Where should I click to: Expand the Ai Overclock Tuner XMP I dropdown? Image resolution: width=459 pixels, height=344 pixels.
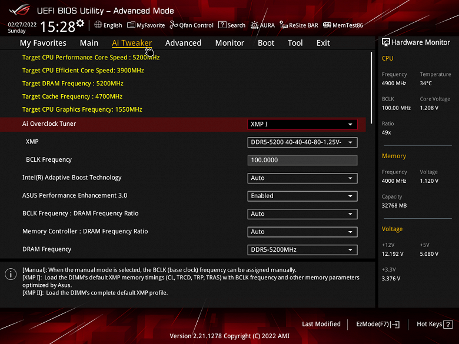click(302, 124)
